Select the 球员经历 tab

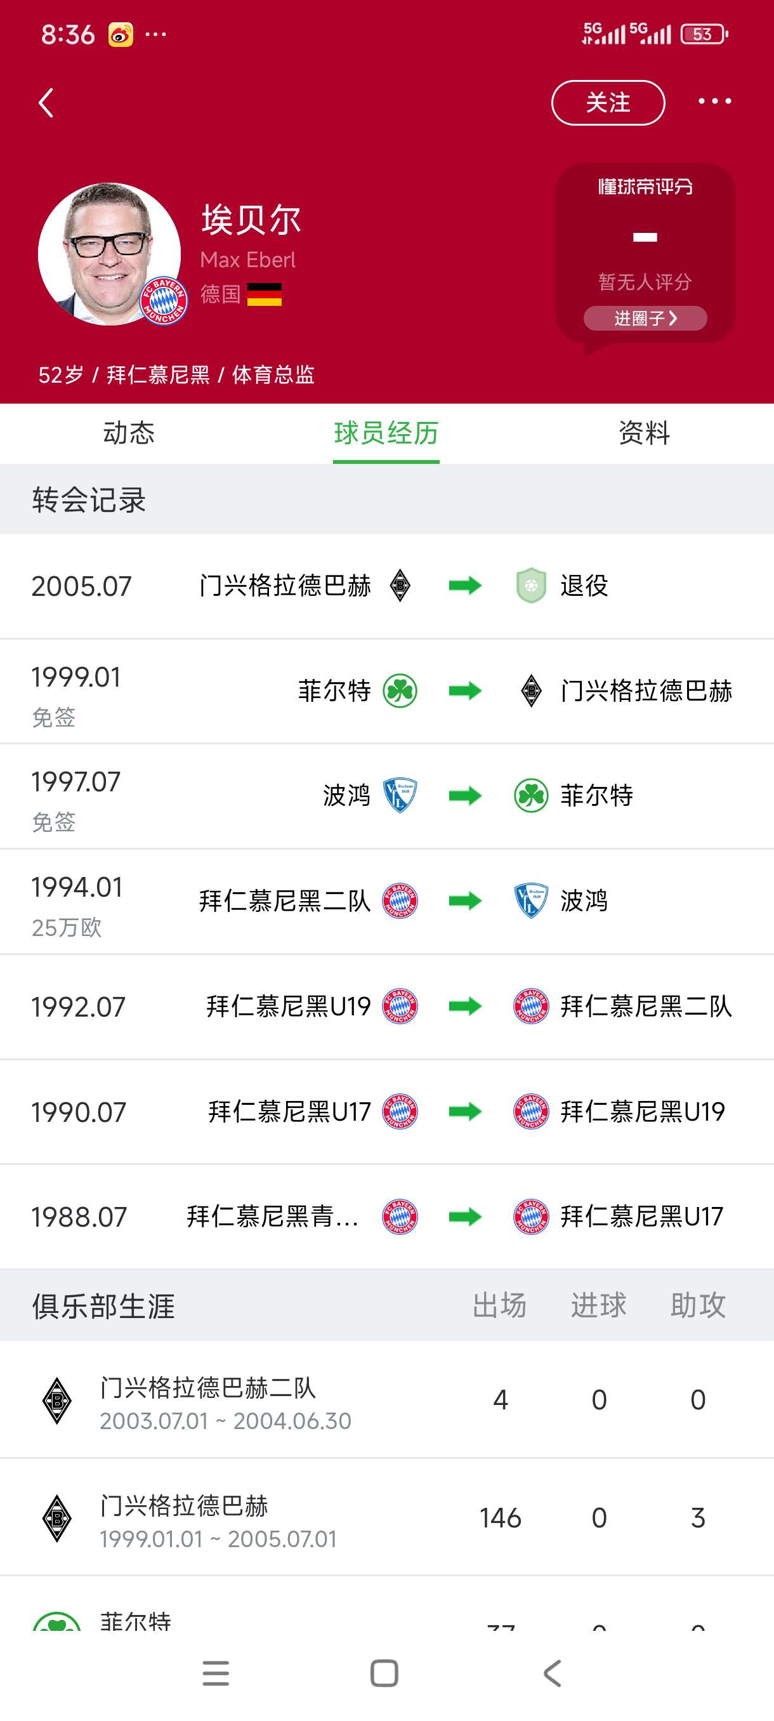pyautogui.click(x=386, y=433)
